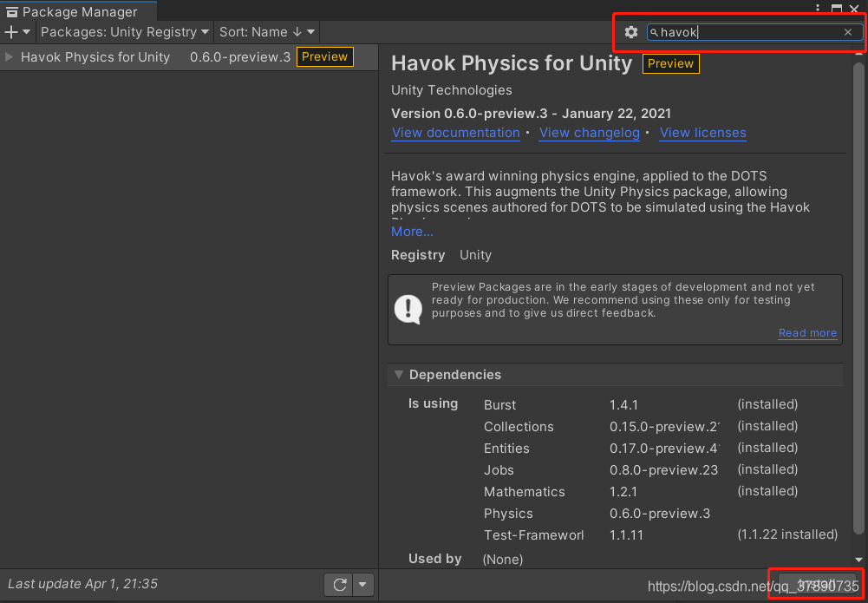Image resolution: width=868 pixels, height=603 pixels.
Task: Click the scrollbar down arrow
Action: pyautogui.click(x=858, y=560)
